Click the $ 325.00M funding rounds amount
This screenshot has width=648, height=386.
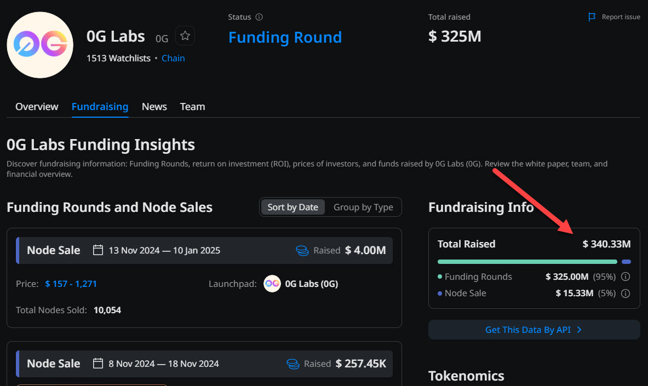coord(567,276)
